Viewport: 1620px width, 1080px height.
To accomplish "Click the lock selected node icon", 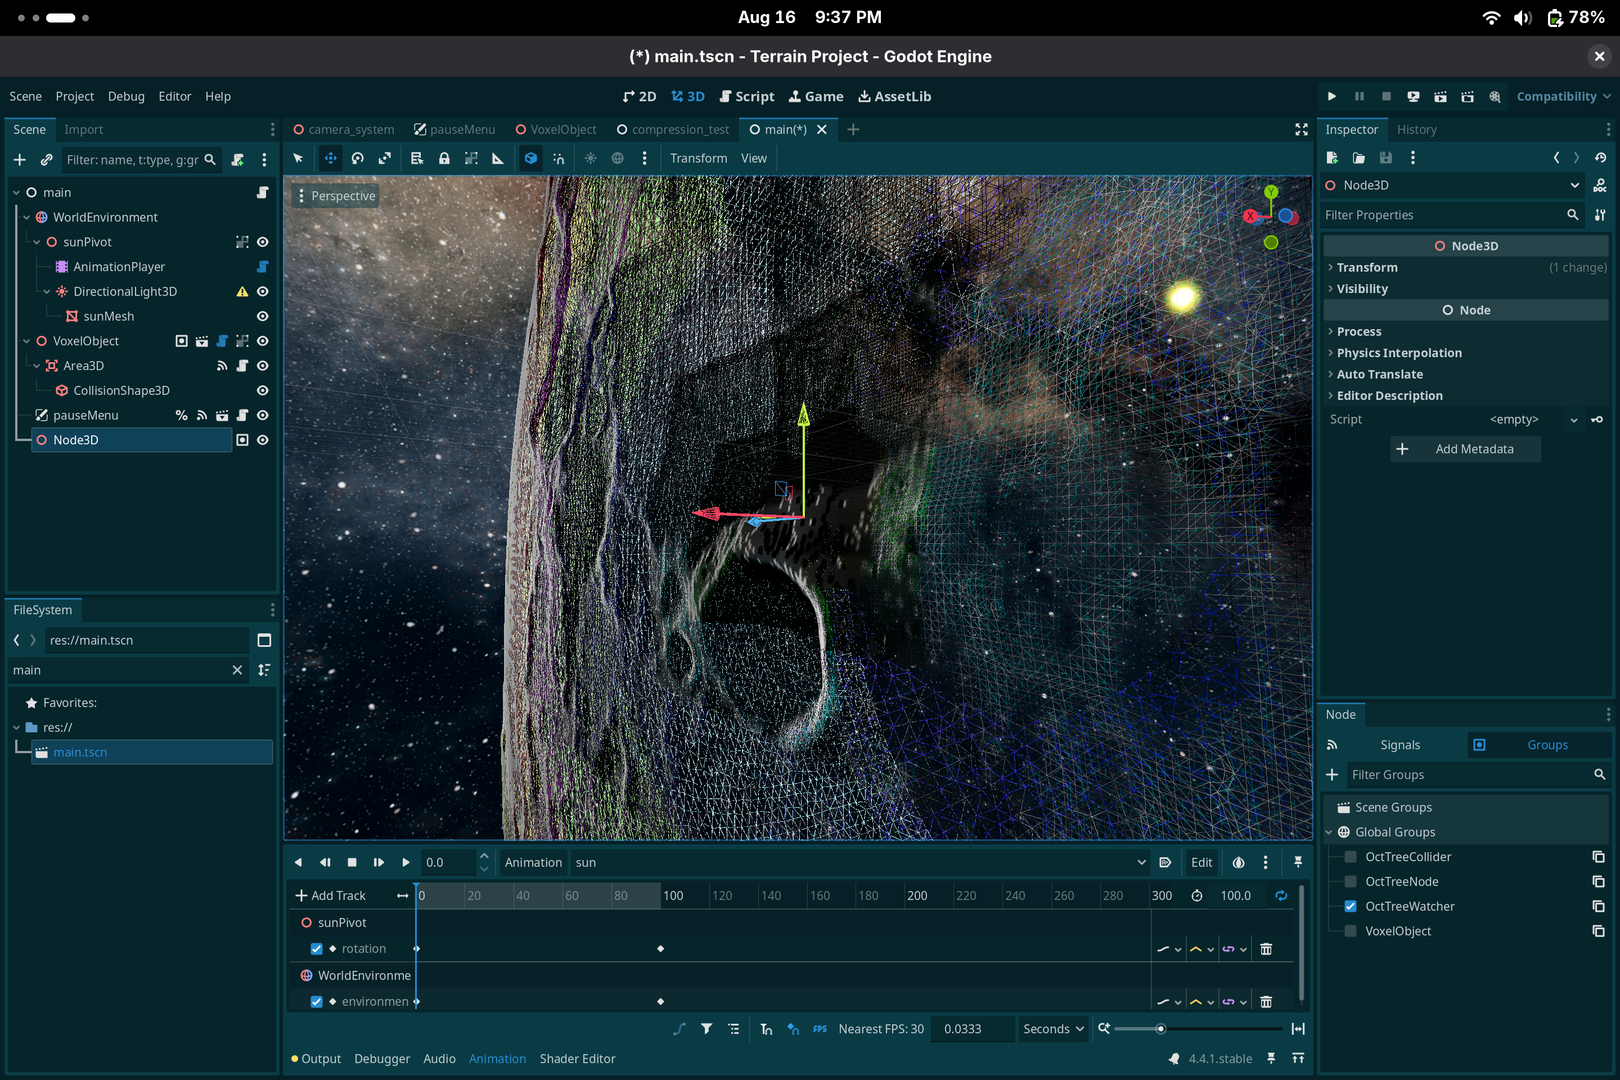I will [x=444, y=159].
